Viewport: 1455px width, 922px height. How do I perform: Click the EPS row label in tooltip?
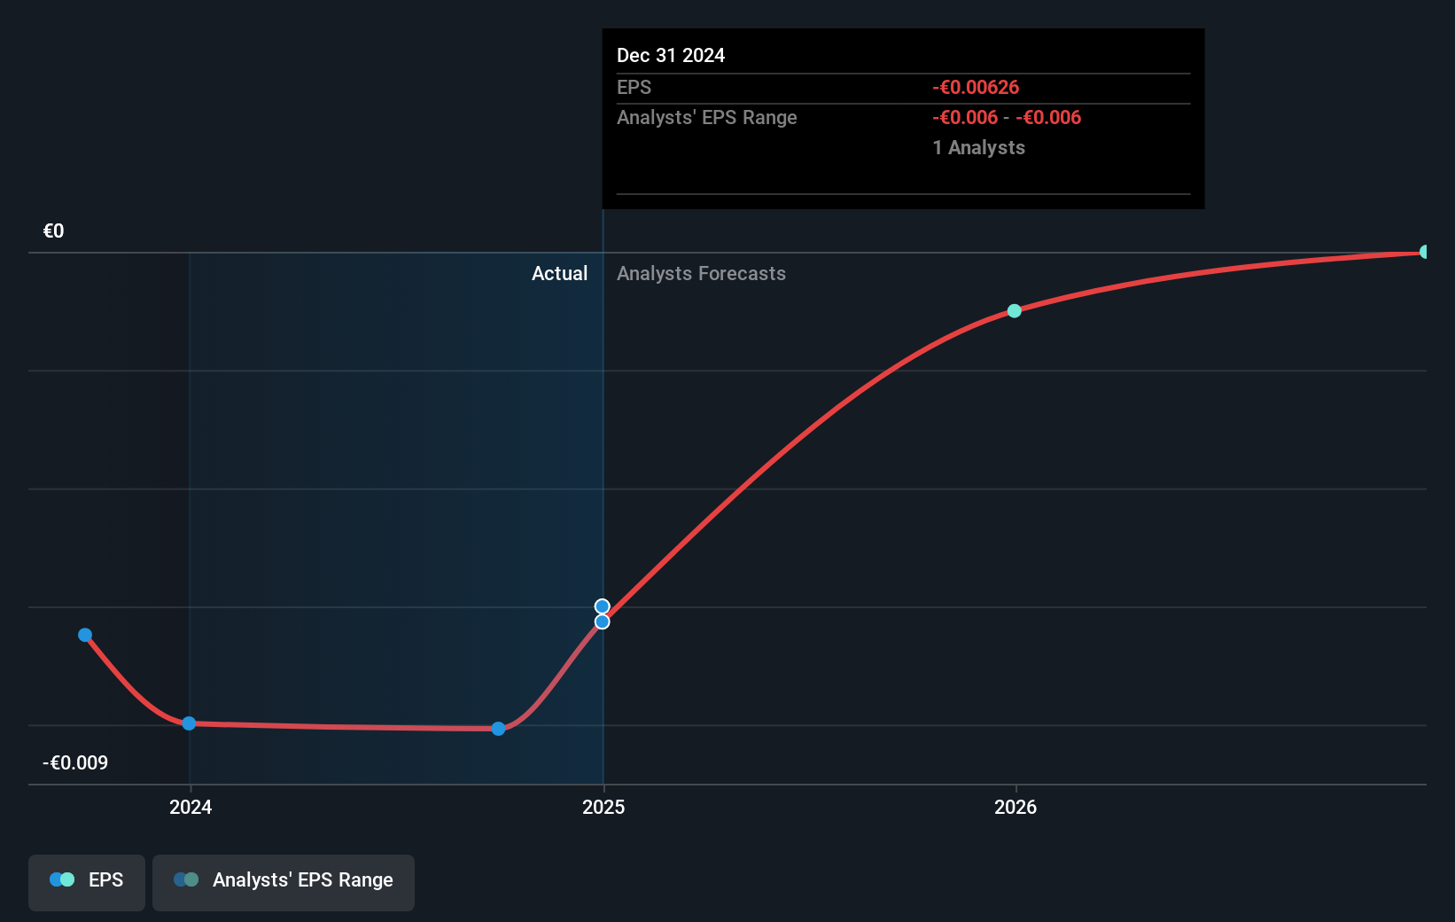(634, 88)
